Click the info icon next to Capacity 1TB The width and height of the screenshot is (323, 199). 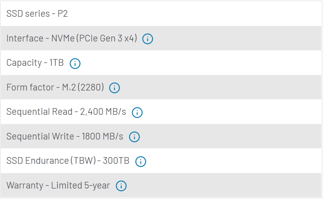pyautogui.click(x=75, y=63)
